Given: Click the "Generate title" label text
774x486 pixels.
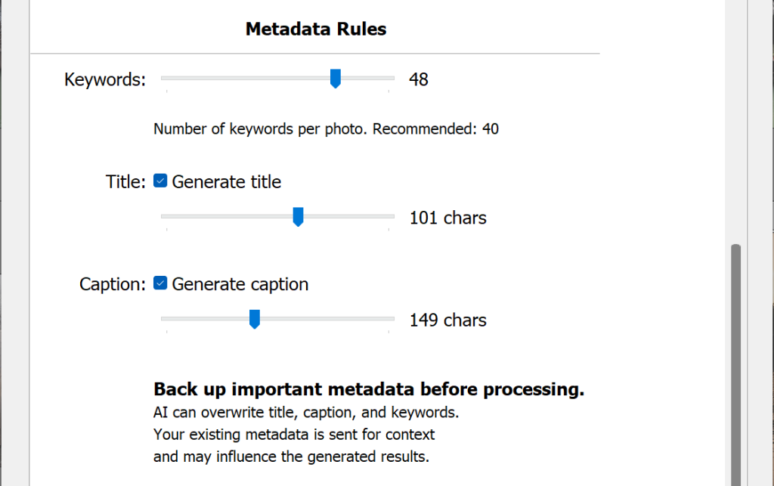Looking at the screenshot, I should (x=227, y=181).
